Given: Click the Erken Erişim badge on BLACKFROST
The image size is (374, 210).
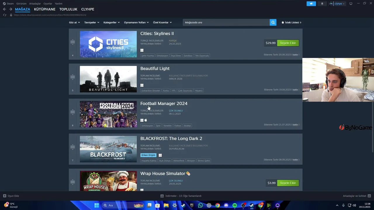Looking at the screenshot, I should point(148,155).
